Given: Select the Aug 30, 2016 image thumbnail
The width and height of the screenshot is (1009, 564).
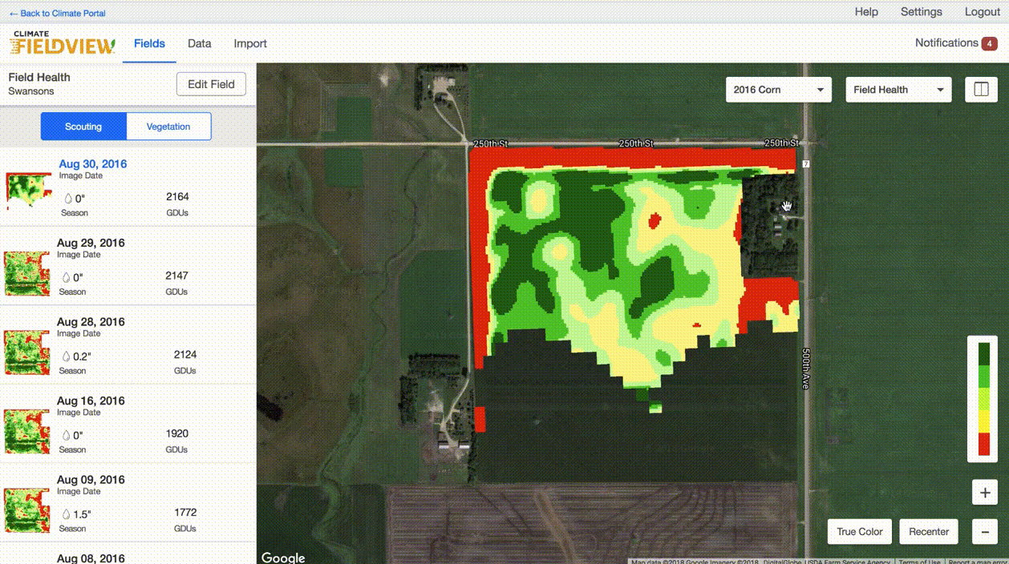Looking at the screenshot, I should click(29, 191).
